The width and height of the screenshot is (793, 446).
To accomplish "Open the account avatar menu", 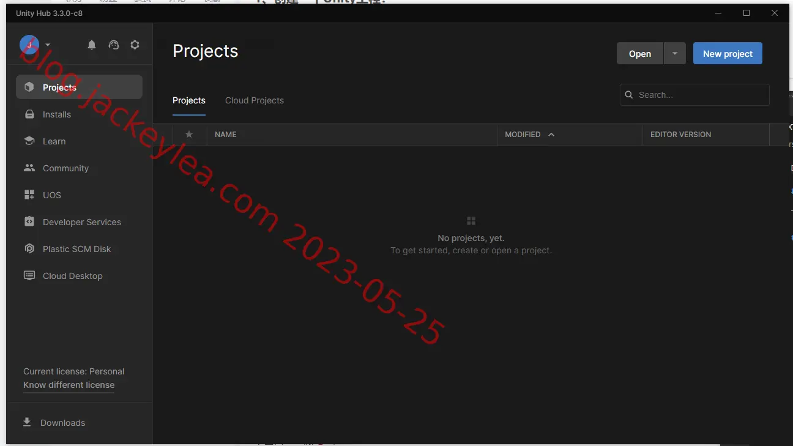I will click(29, 45).
